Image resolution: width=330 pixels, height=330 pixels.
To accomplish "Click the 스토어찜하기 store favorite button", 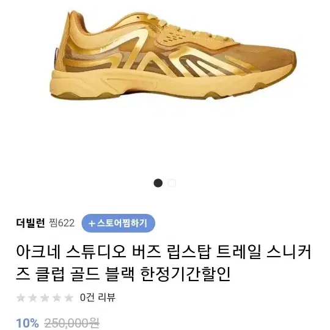I will click(119, 223).
